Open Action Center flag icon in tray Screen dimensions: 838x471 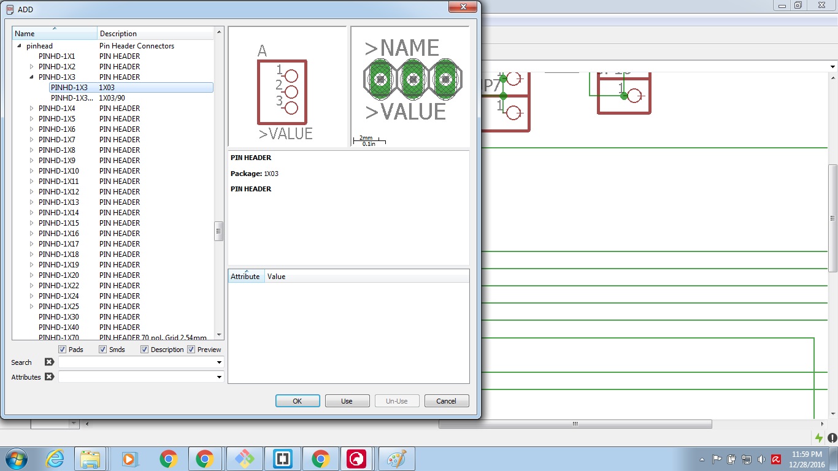(x=717, y=459)
